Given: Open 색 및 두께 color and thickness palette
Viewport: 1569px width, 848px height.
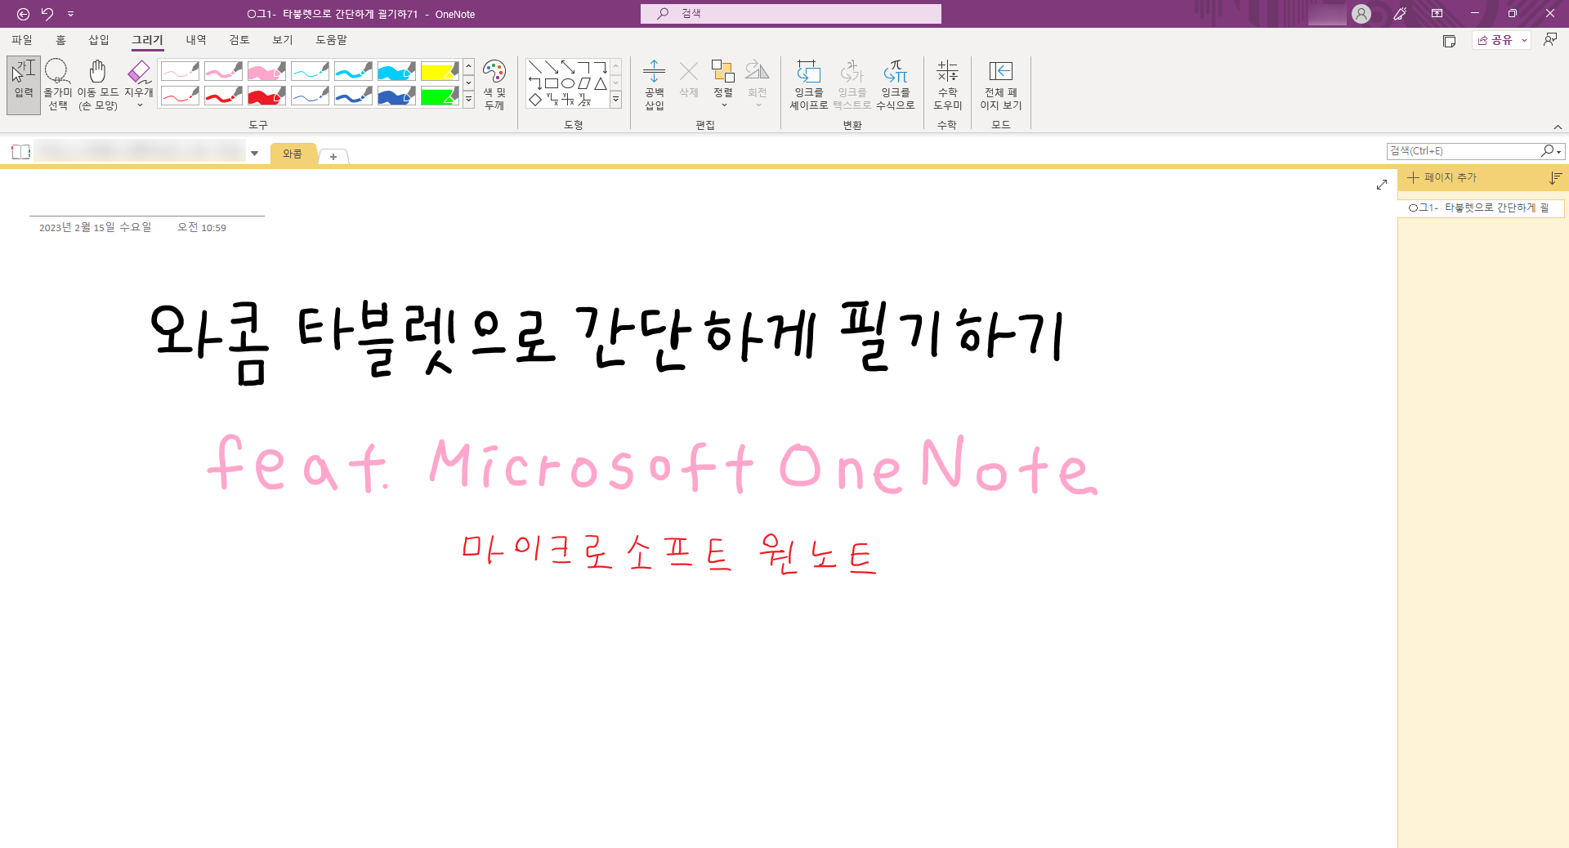Looking at the screenshot, I should tap(494, 84).
